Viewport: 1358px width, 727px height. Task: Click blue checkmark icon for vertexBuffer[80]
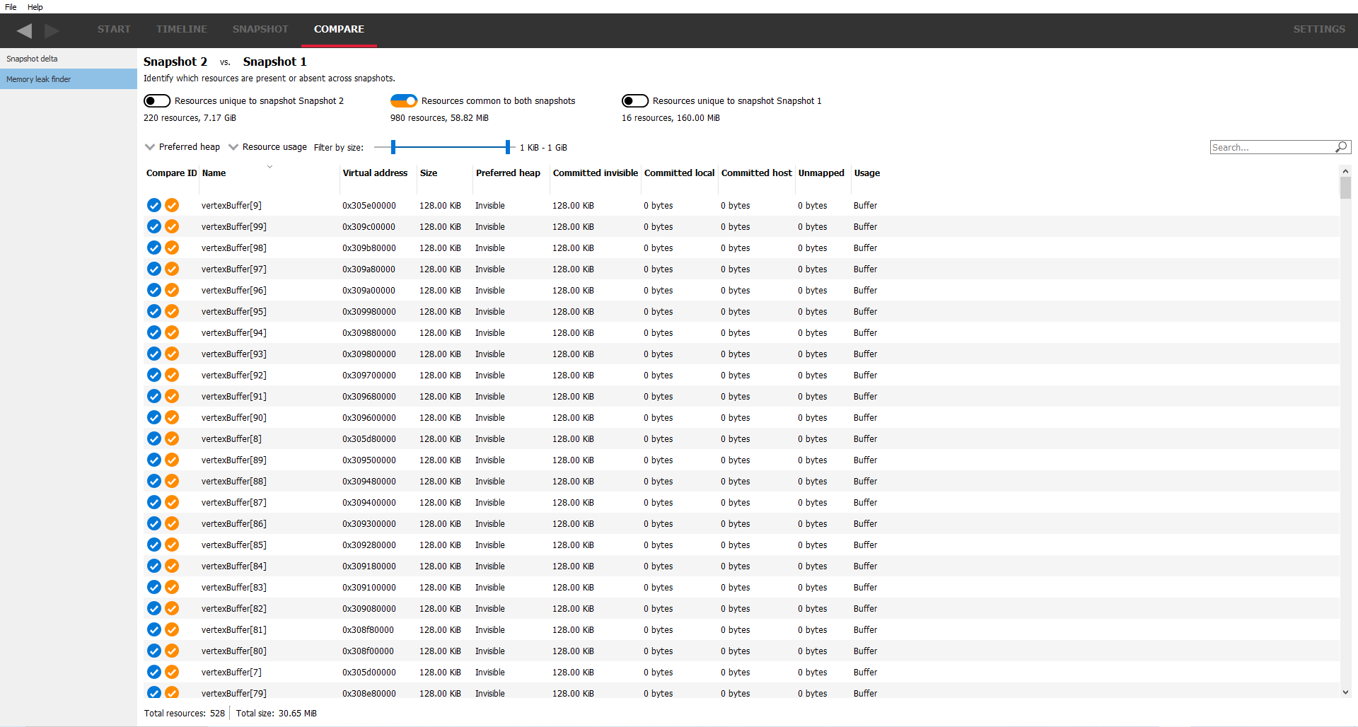point(154,651)
